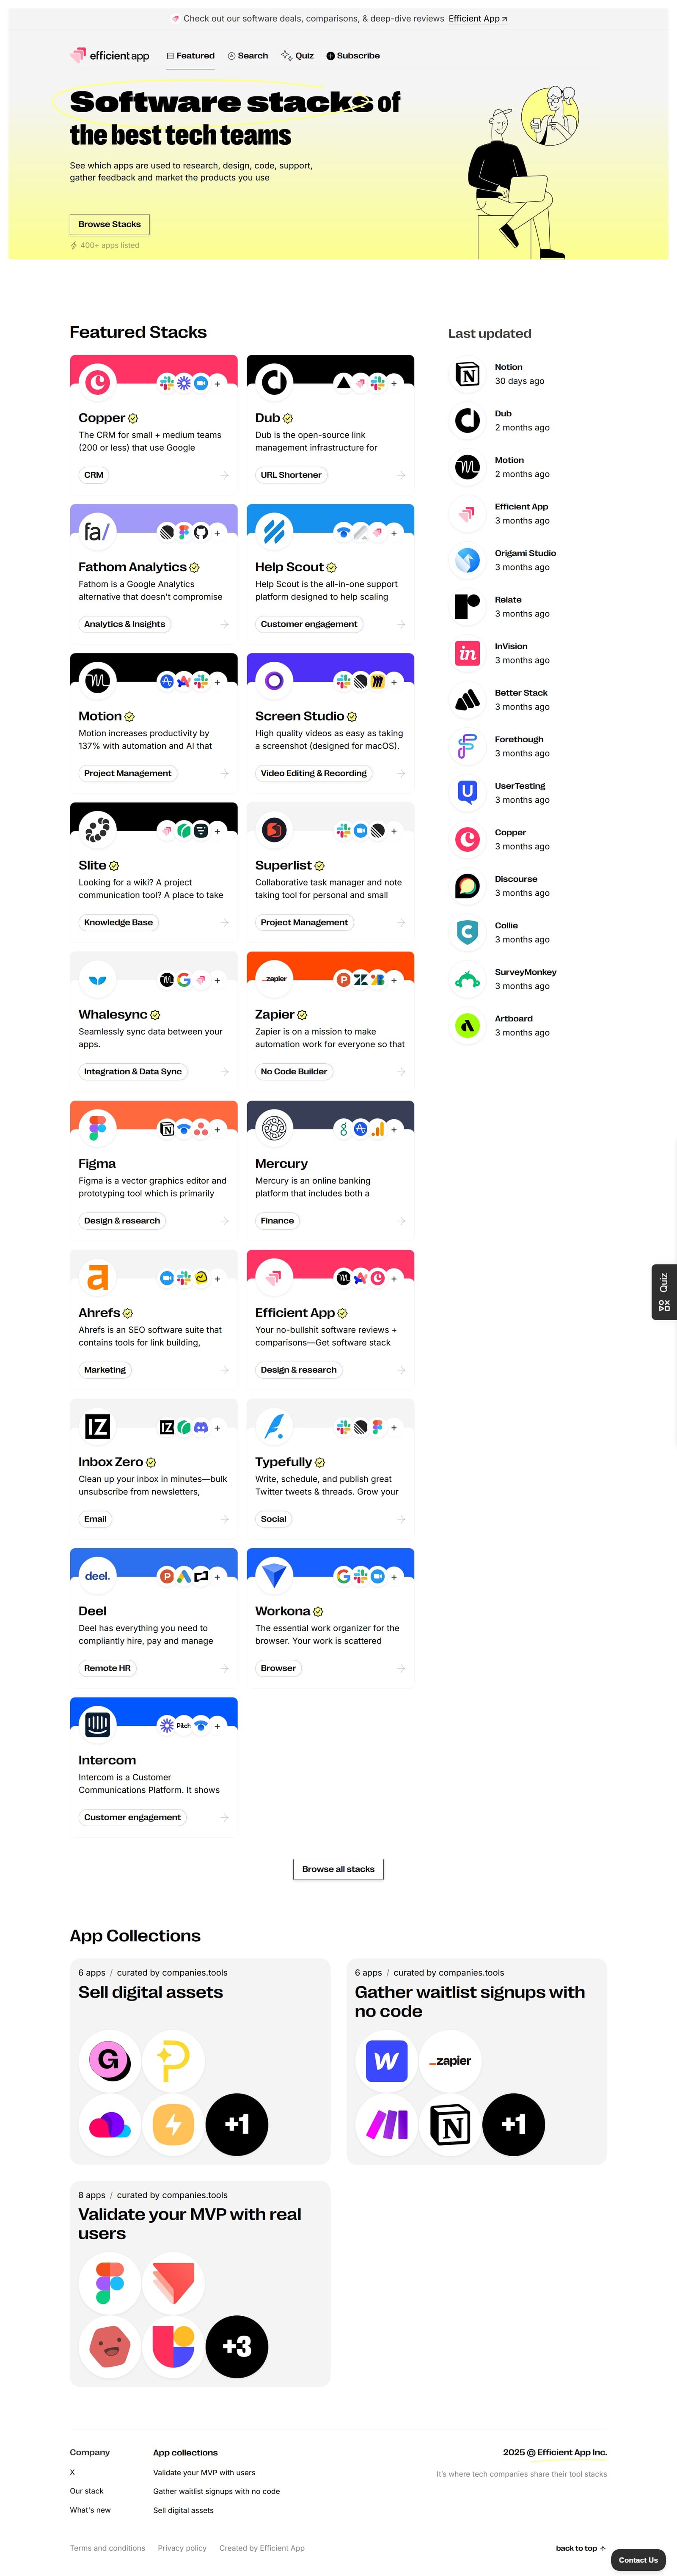Click the Efficient App banner link at top
677x2576 pixels.
tap(478, 18)
